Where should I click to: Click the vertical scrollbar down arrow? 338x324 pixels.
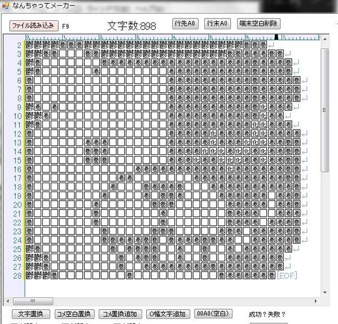pyautogui.click(x=325, y=292)
